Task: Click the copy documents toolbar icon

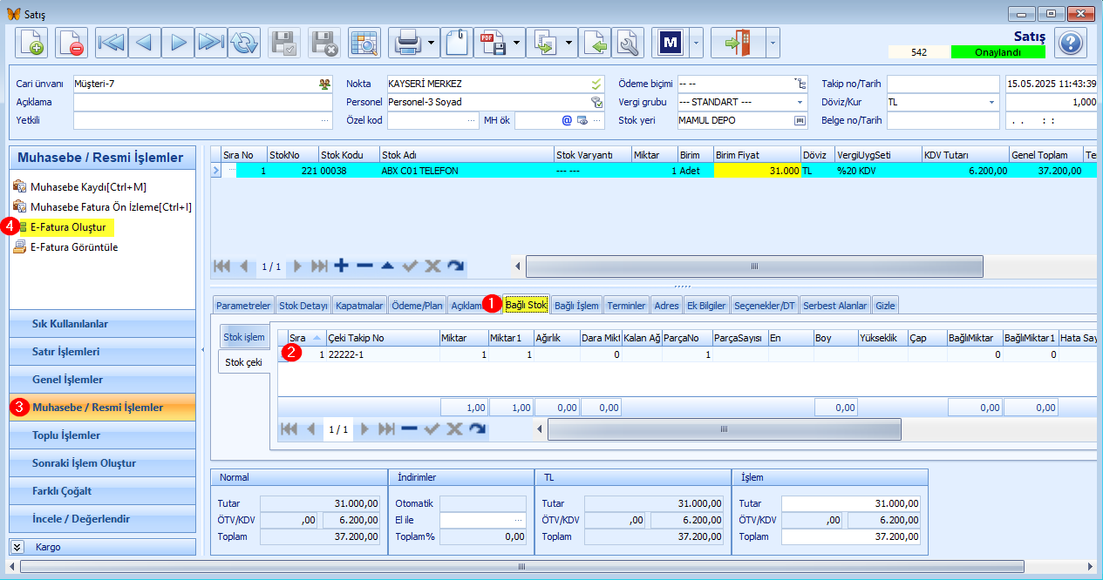Action: coord(546,42)
